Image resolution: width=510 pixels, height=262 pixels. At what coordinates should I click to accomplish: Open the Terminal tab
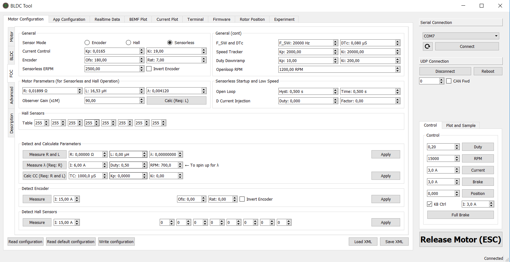coord(195,19)
